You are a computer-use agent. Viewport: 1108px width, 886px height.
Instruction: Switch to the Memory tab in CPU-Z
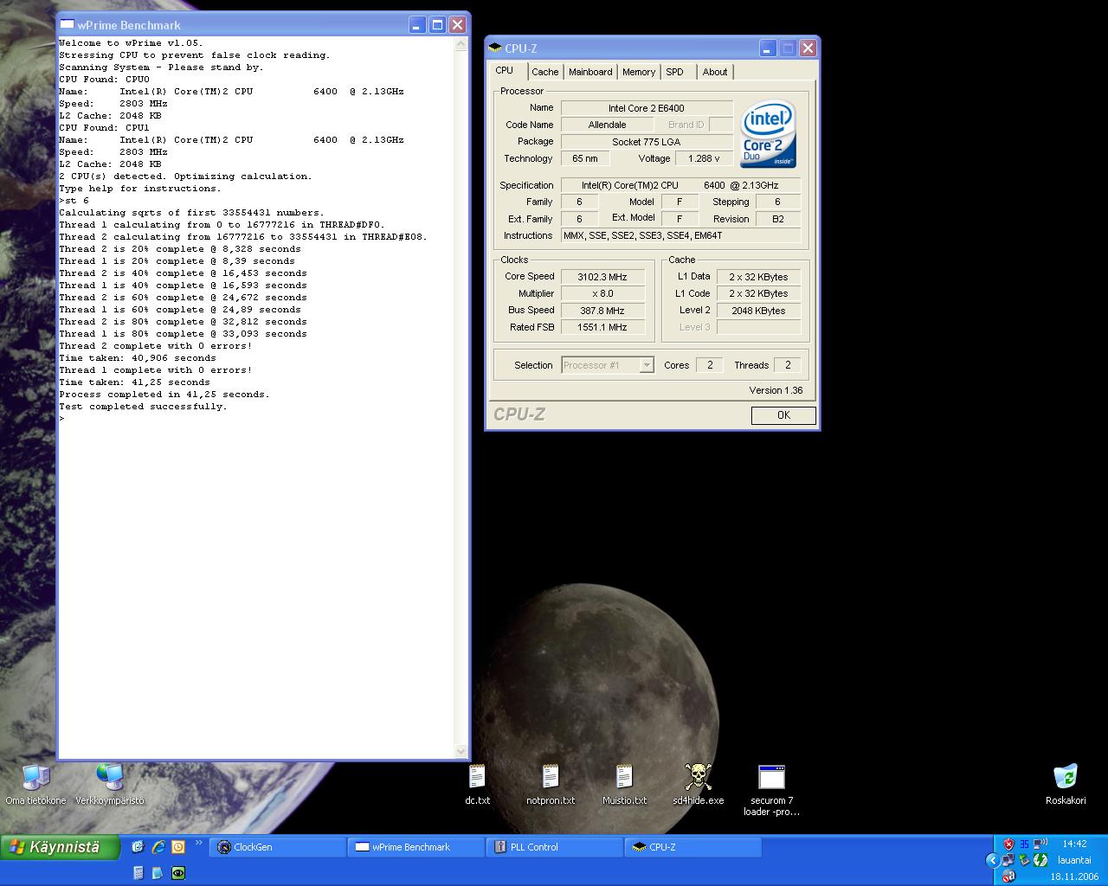pos(639,72)
